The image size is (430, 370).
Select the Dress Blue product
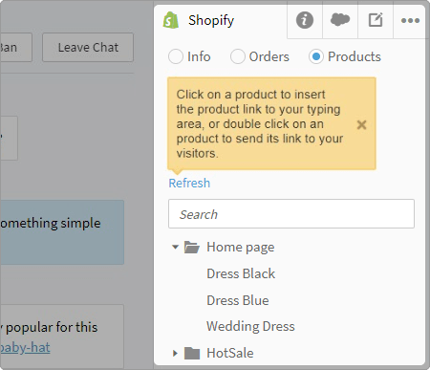click(x=238, y=300)
